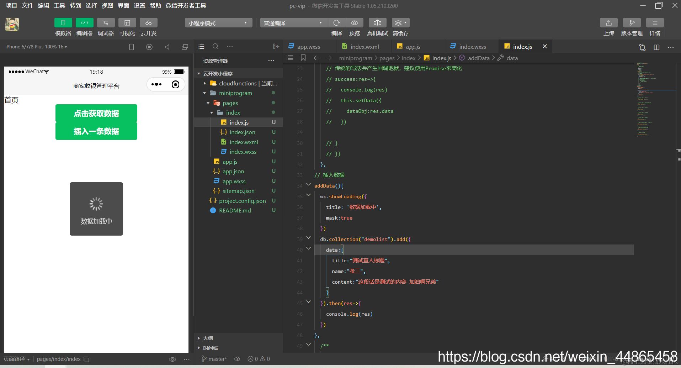This screenshot has width=681, height=368.
Task: Open editor more actions menu
Action: pos(671,47)
